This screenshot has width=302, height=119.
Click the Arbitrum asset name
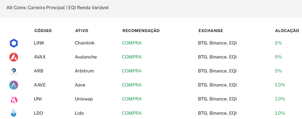point(84,71)
